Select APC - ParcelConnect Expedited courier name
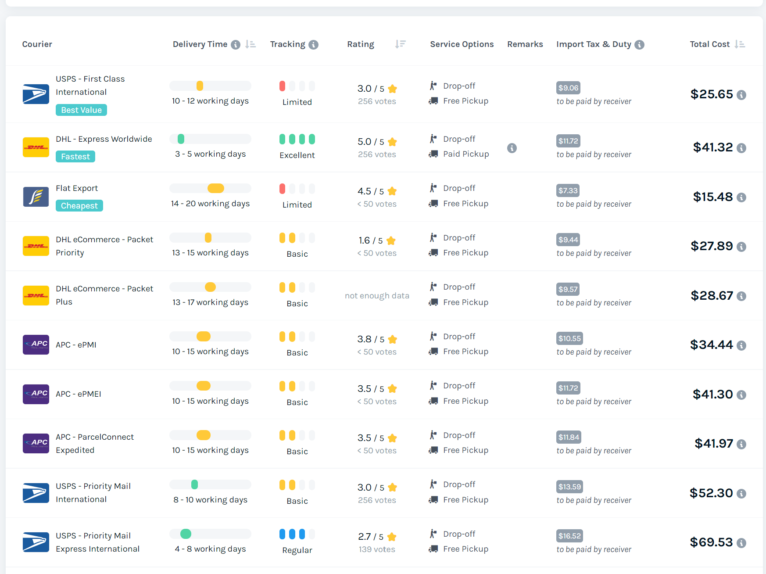 tap(95, 443)
